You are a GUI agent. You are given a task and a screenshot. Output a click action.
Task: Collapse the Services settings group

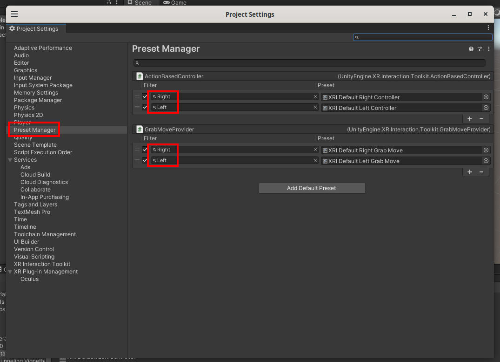pos(10,160)
